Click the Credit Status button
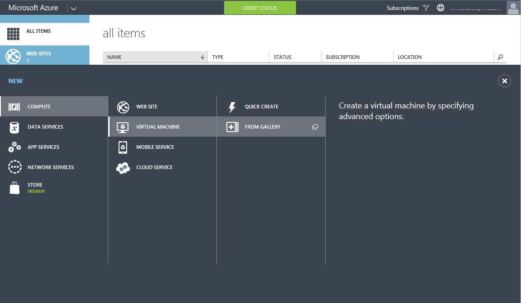The image size is (521, 303). (260, 8)
